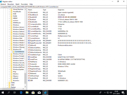This screenshot has width=127, height=95.
Task: Click the Type column header
Action: click(50, 10)
